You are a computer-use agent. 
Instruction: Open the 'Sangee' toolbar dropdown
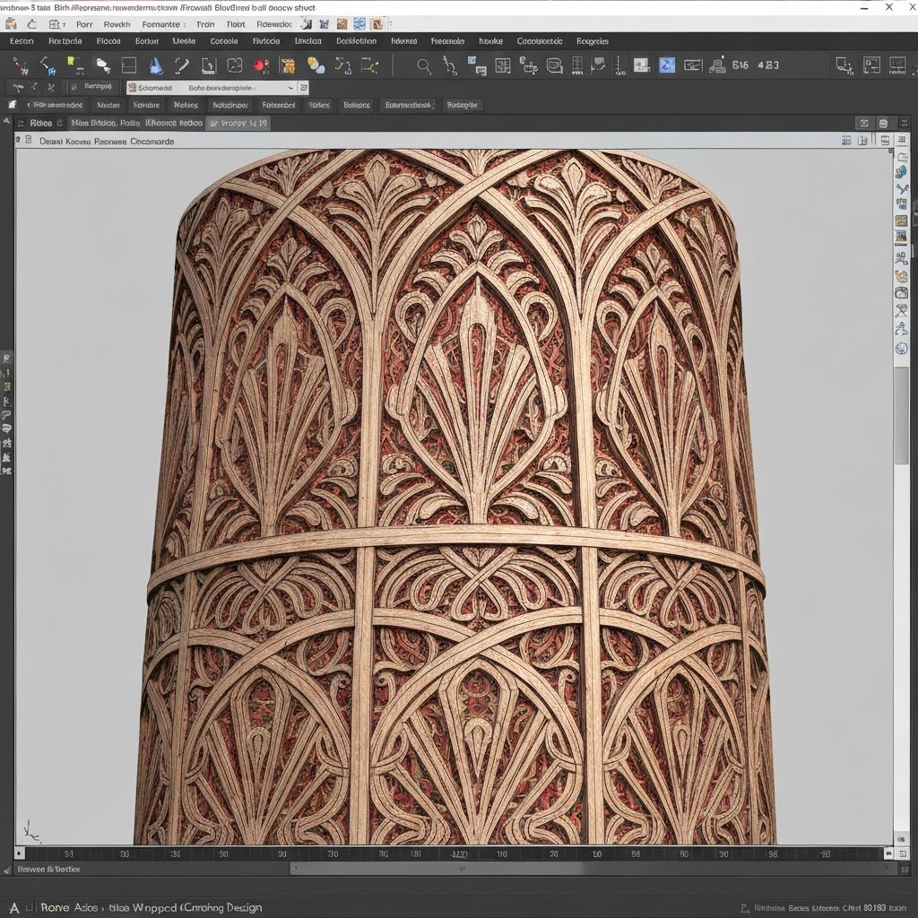(95, 87)
